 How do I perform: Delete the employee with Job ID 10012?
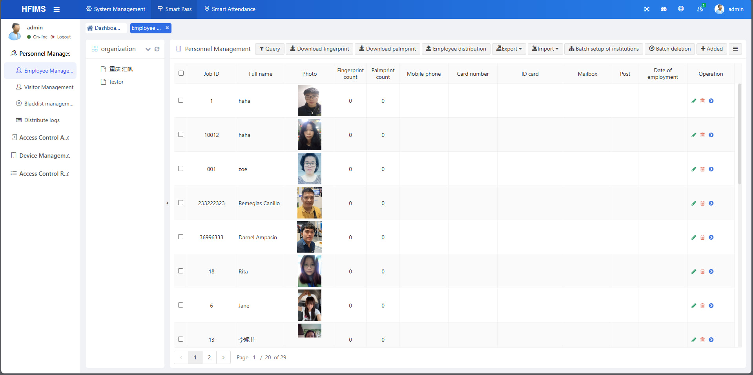(x=702, y=135)
